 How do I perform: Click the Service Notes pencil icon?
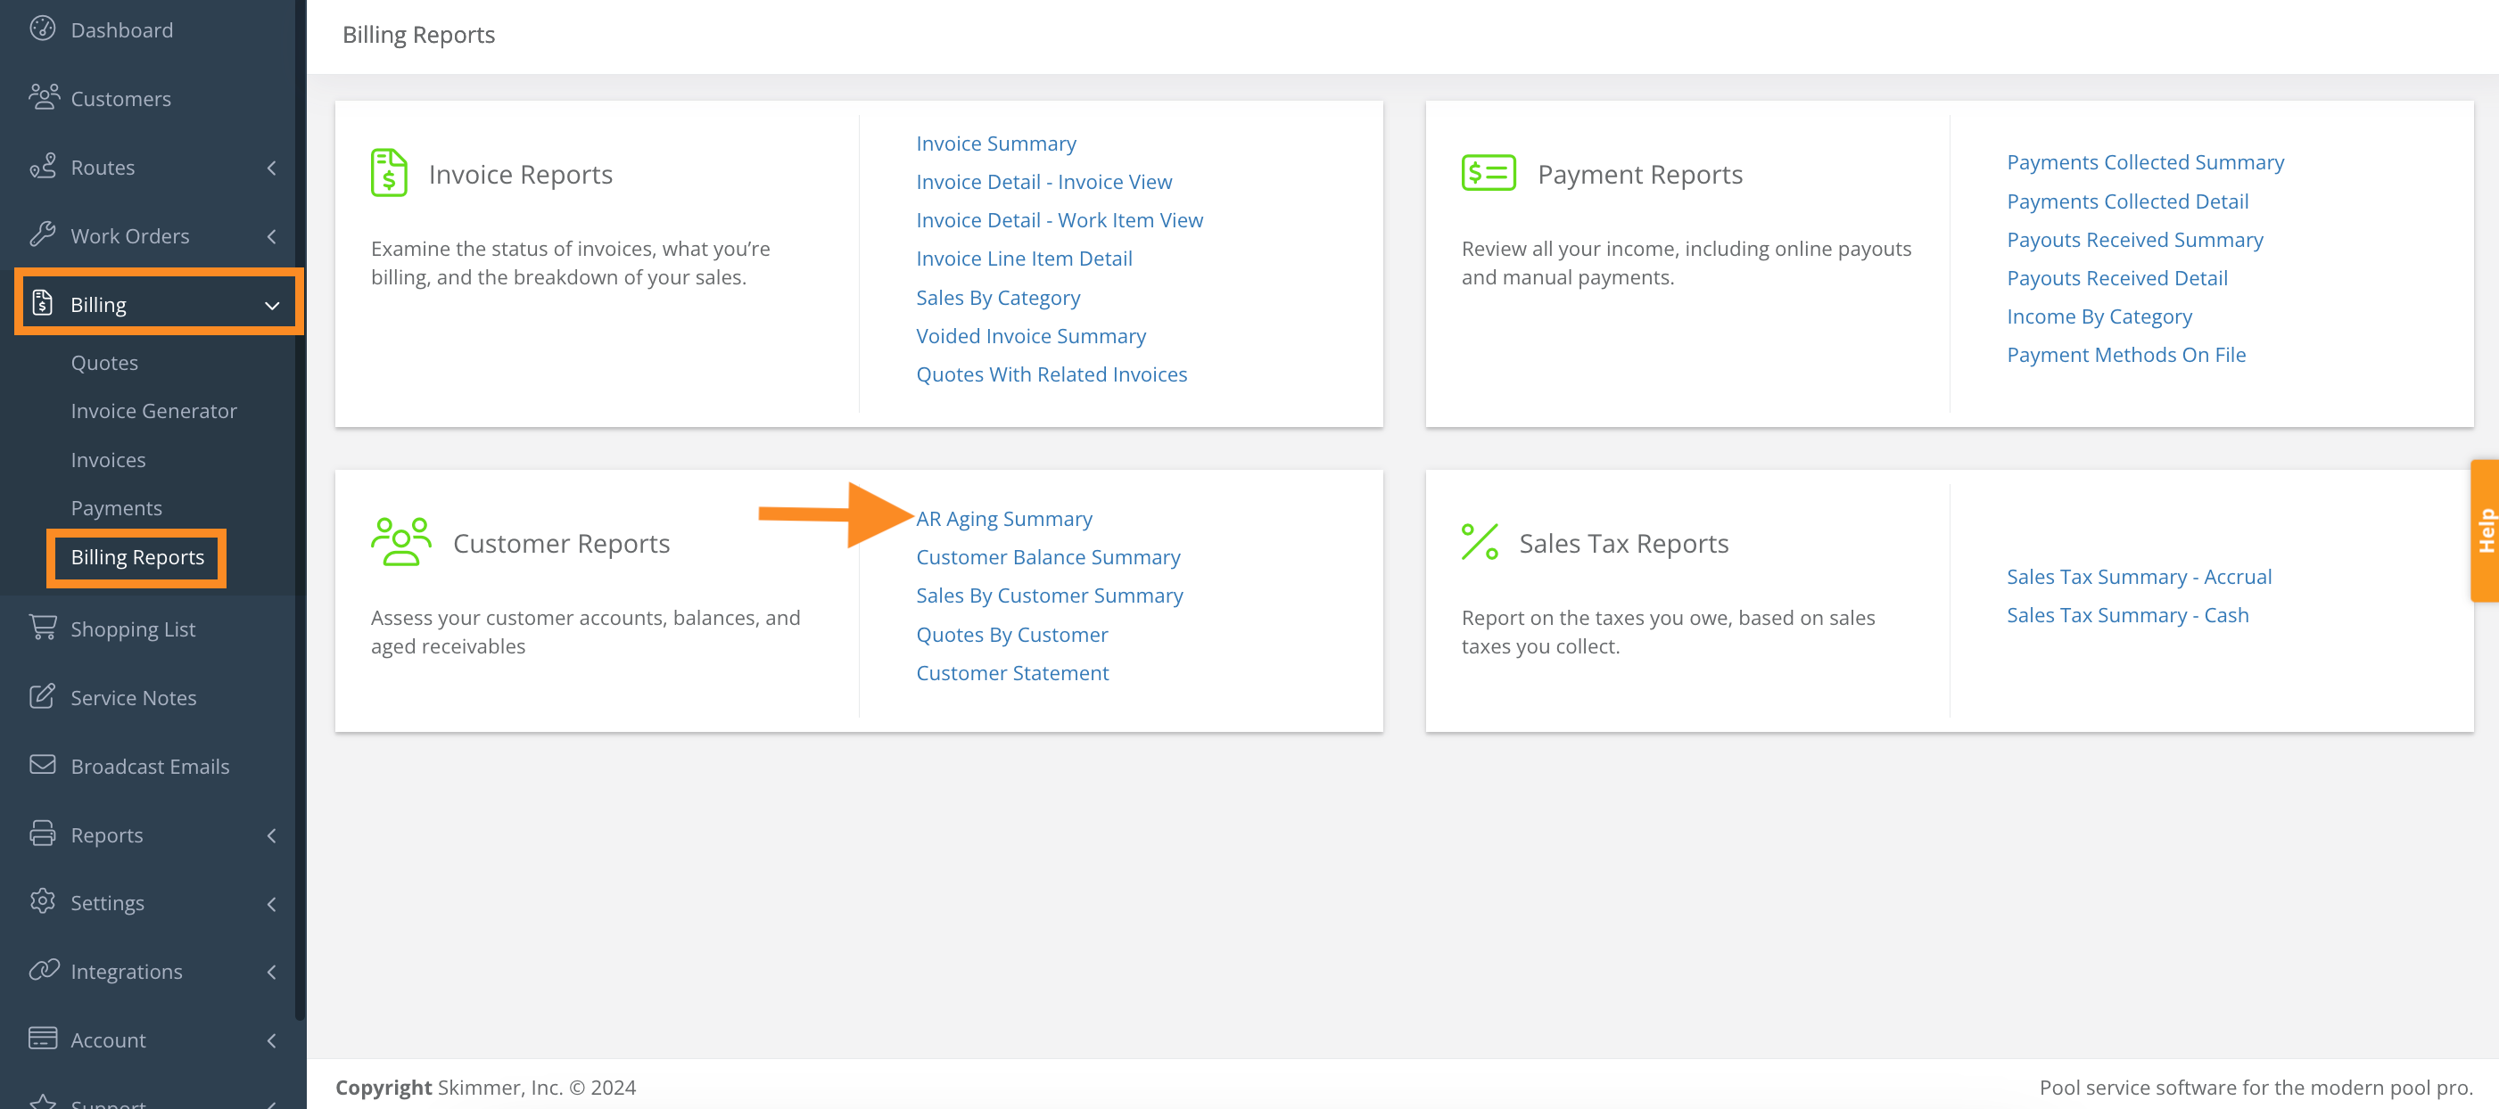pyautogui.click(x=43, y=696)
